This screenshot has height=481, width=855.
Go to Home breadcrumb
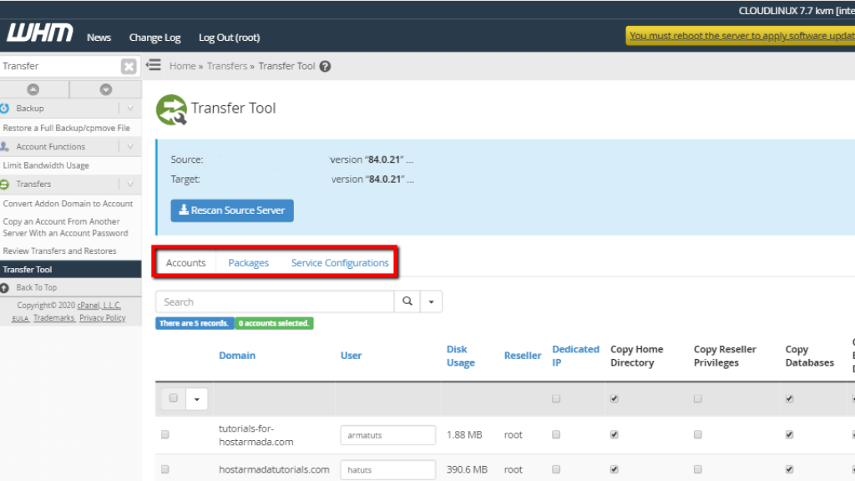[183, 66]
